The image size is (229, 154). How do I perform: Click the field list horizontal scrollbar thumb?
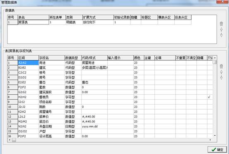tap(14, 140)
